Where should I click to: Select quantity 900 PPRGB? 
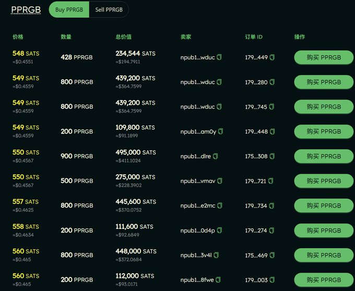[x=77, y=156]
